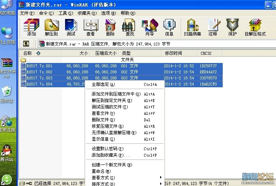
Task: Sort by the CRC32 column header
Action: (x=210, y=53)
